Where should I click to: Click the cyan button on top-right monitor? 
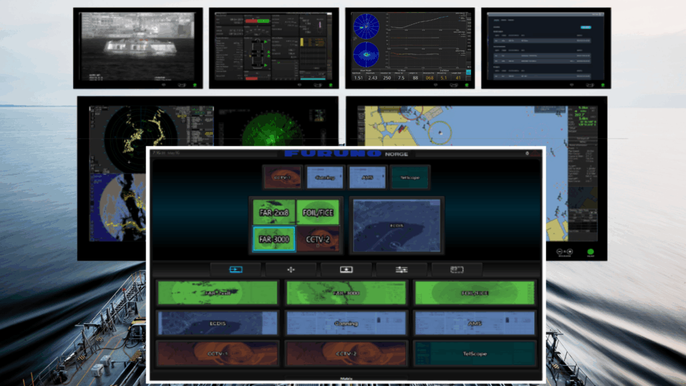click(586, 27)
